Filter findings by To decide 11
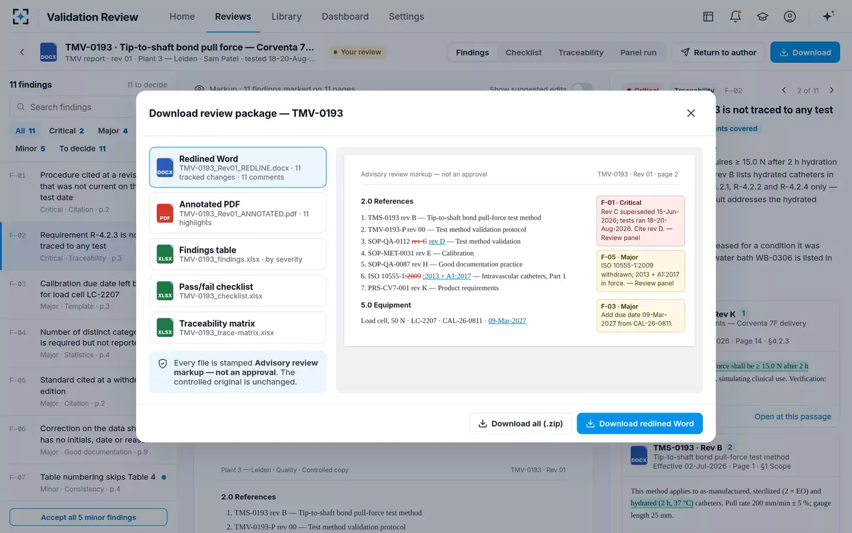 [x=82, y=148]
